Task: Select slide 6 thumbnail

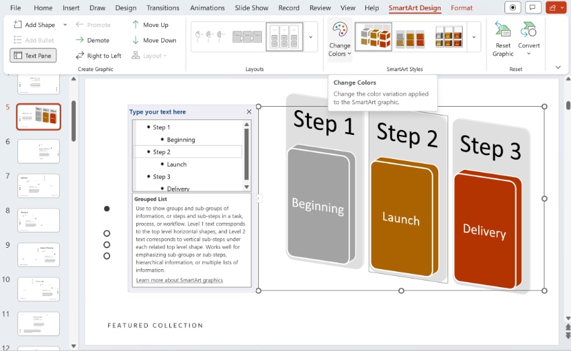Action: click(x=38, y=151)
